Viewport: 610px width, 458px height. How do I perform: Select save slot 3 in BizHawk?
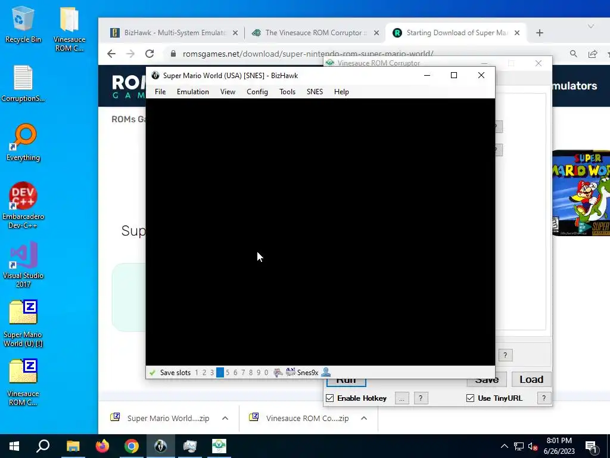[x=212, y=373]
